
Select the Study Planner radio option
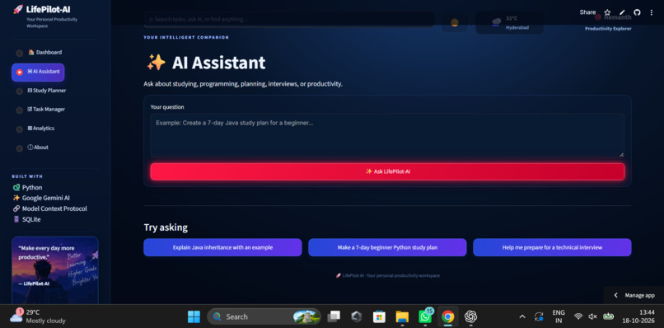pyautogui.click(x=20, y=91)
